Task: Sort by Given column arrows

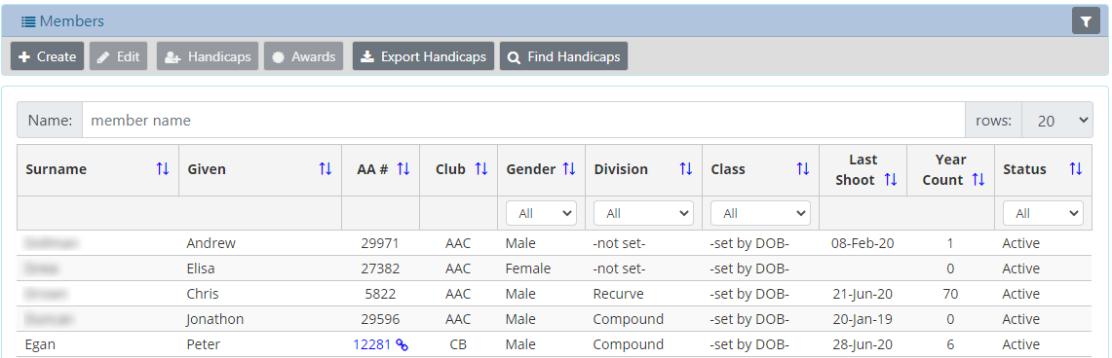Action: [326, 169]
